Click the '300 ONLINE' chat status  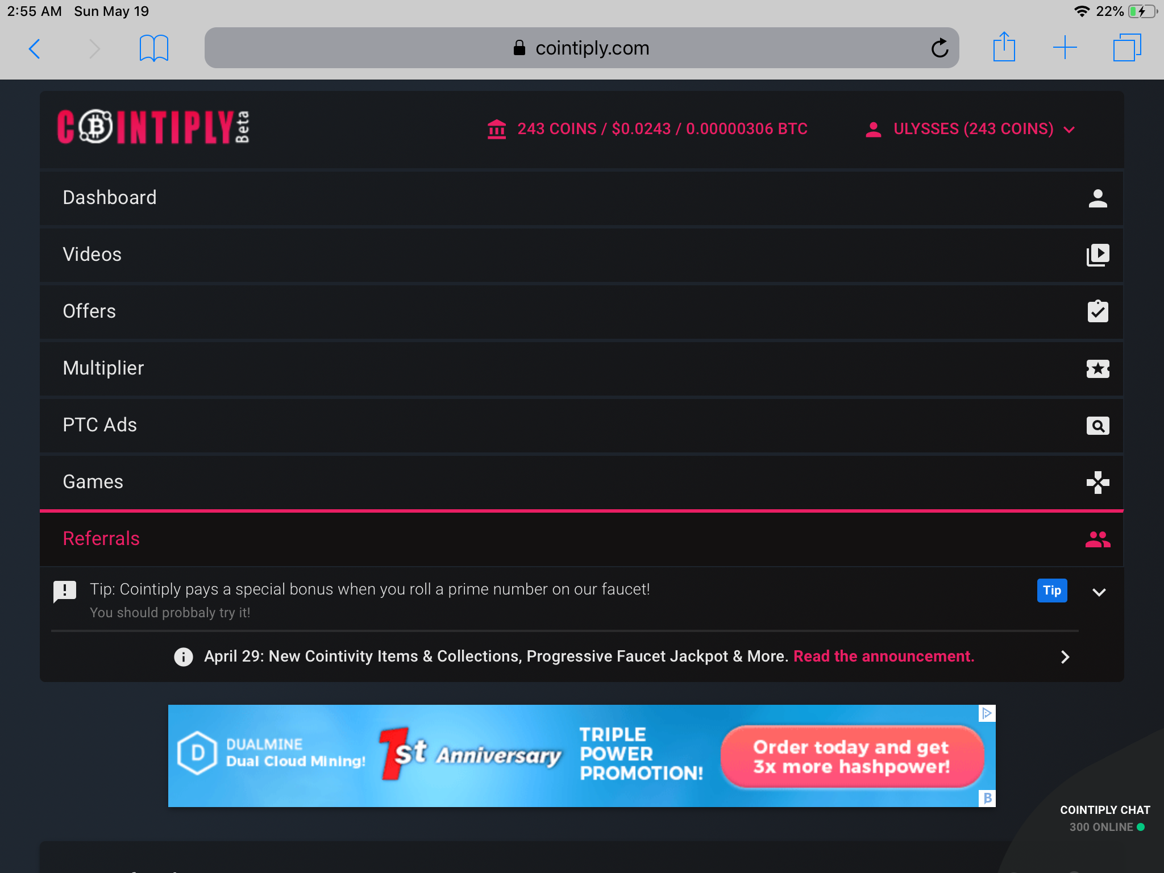(x=1107, y=827)
